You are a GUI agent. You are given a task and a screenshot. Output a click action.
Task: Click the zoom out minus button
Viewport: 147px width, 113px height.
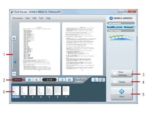pos(14,74)
